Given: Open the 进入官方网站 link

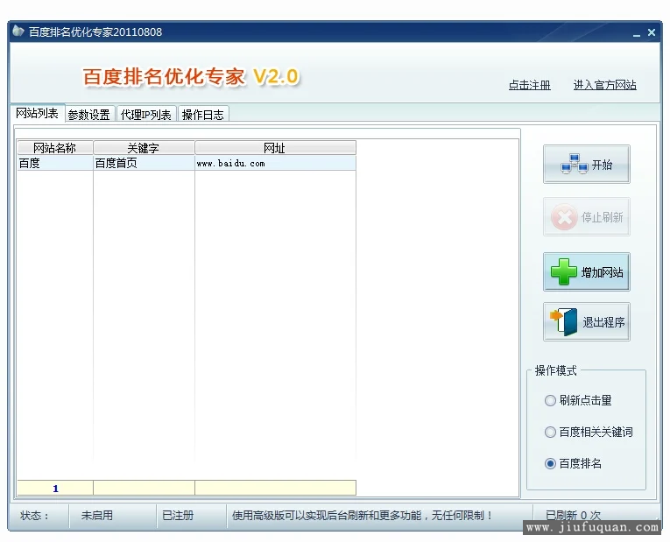Looking at the screenshot, I should point(604,85).
